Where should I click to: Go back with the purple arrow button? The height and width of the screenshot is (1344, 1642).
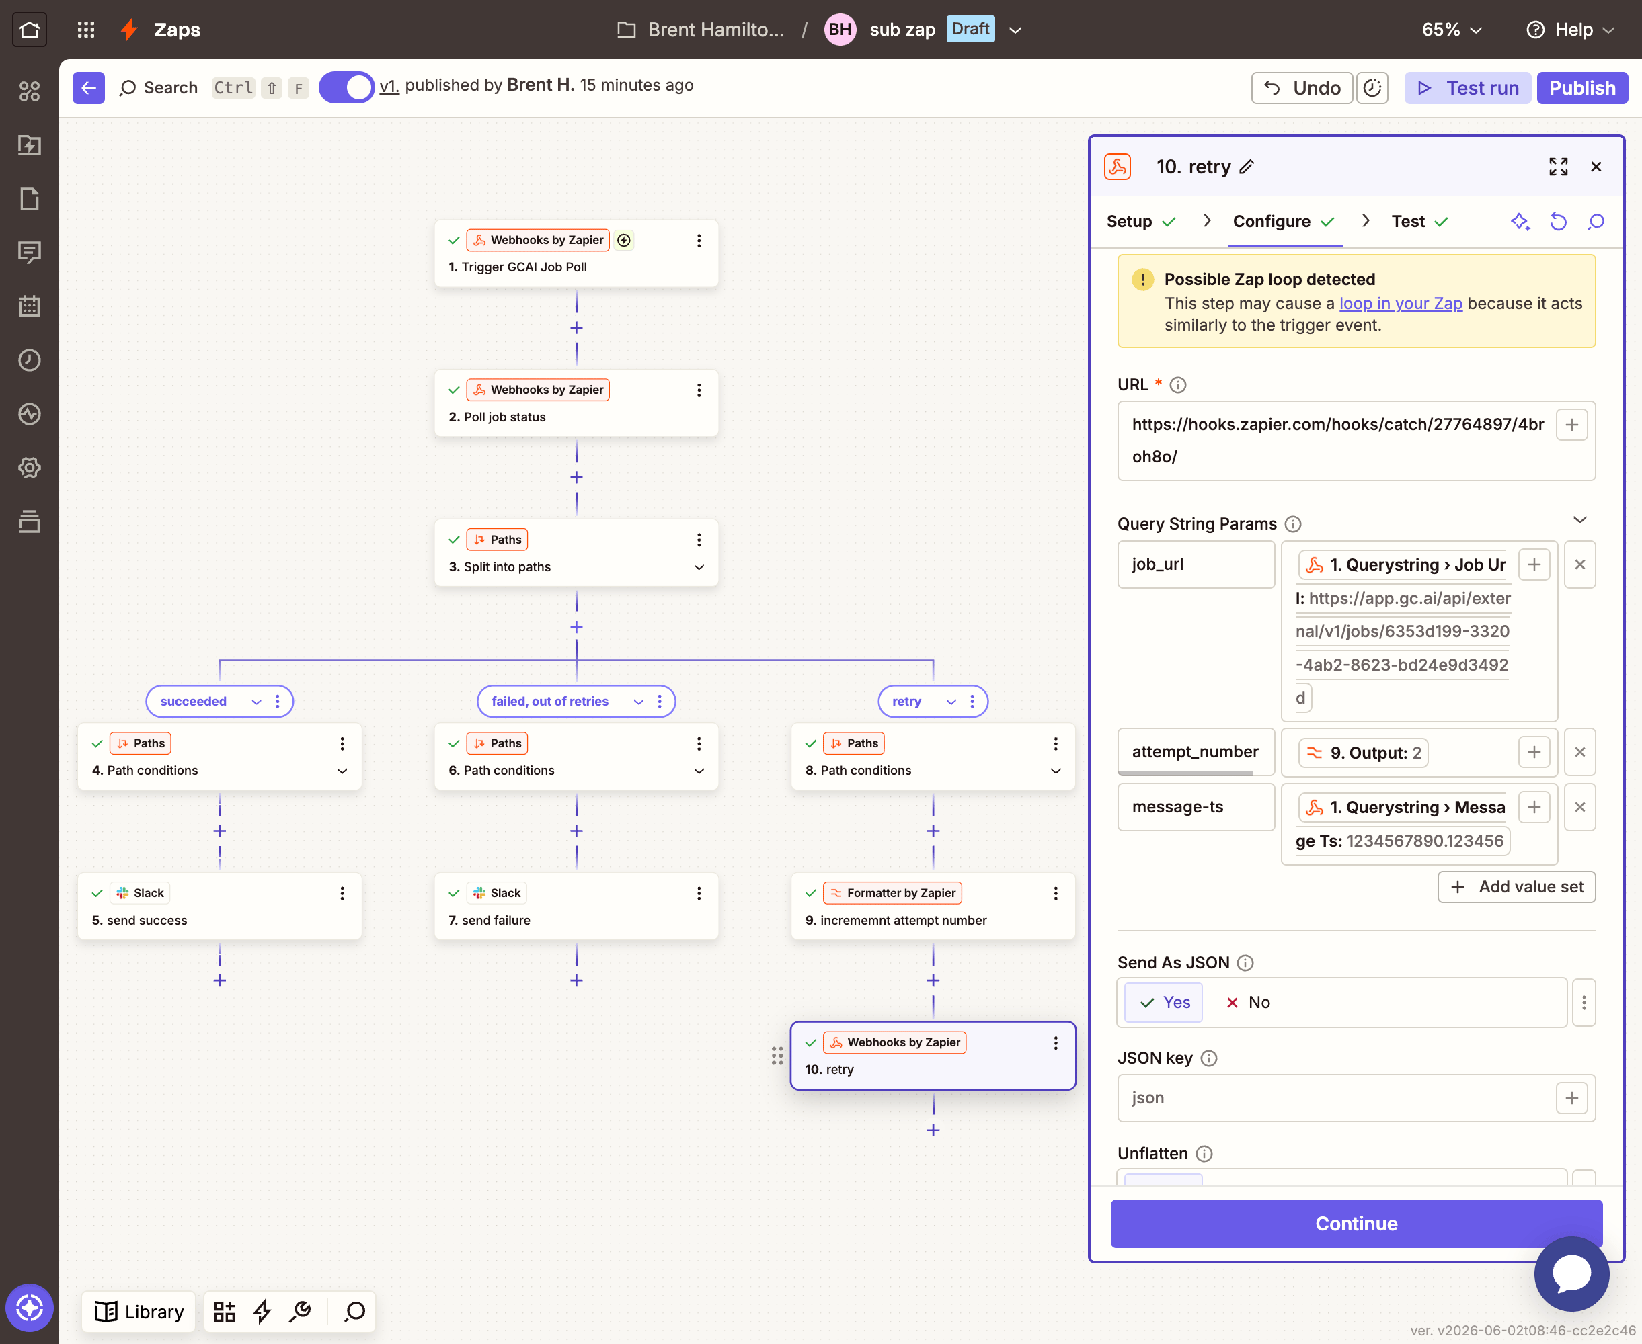click(x=88, y=88)
